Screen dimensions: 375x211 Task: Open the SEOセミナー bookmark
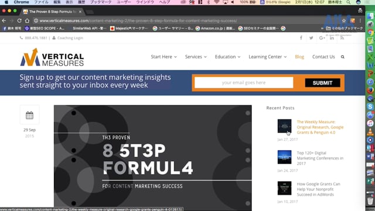pyautogui.click(x=258, y=28)
